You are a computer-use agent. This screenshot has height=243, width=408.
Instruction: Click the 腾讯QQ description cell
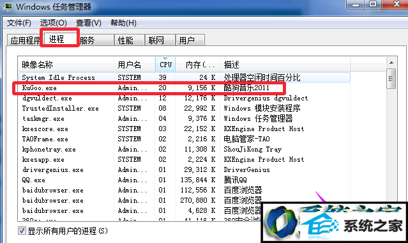[235, 180]
